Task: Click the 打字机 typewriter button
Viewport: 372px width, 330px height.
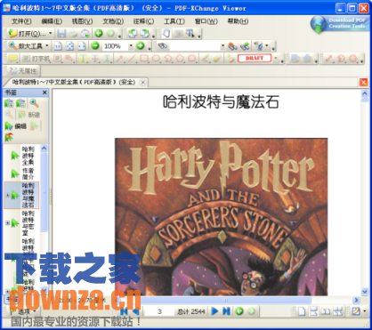Action: click(x=36, y=59)
